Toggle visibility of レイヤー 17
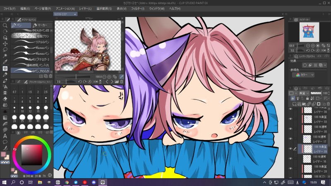This screenshot has height=186, width=331. tap(291, 139)
